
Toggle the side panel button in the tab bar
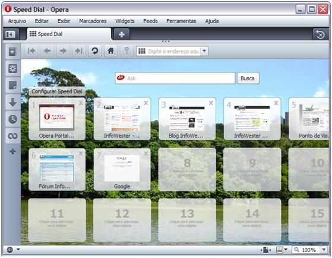10,34
